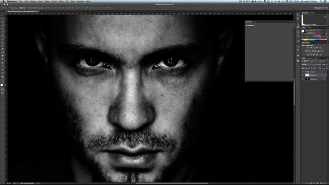Select the Lasso tool

tap(3, 22)
